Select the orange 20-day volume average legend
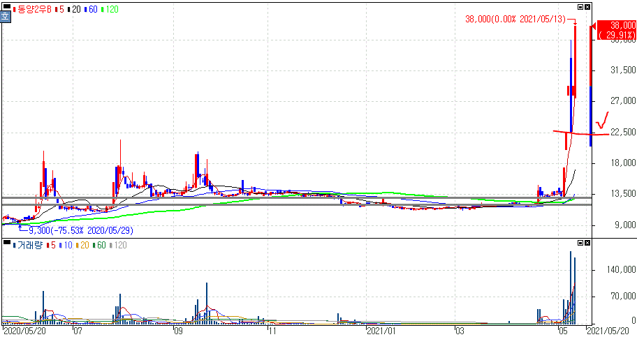Screen dimensions: 637x337 82,245
